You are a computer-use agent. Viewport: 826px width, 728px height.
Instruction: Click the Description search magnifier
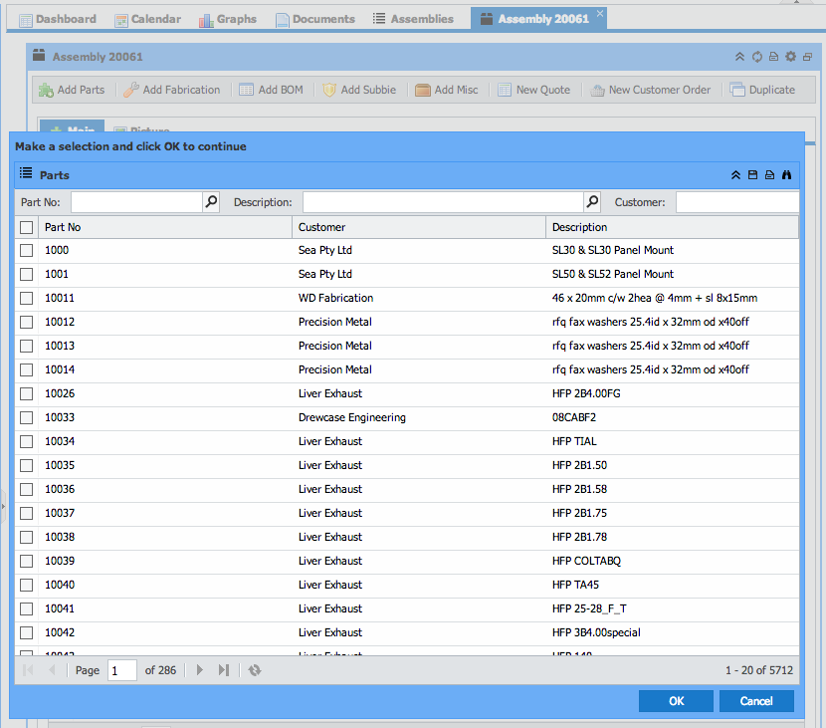coord(592,202)
